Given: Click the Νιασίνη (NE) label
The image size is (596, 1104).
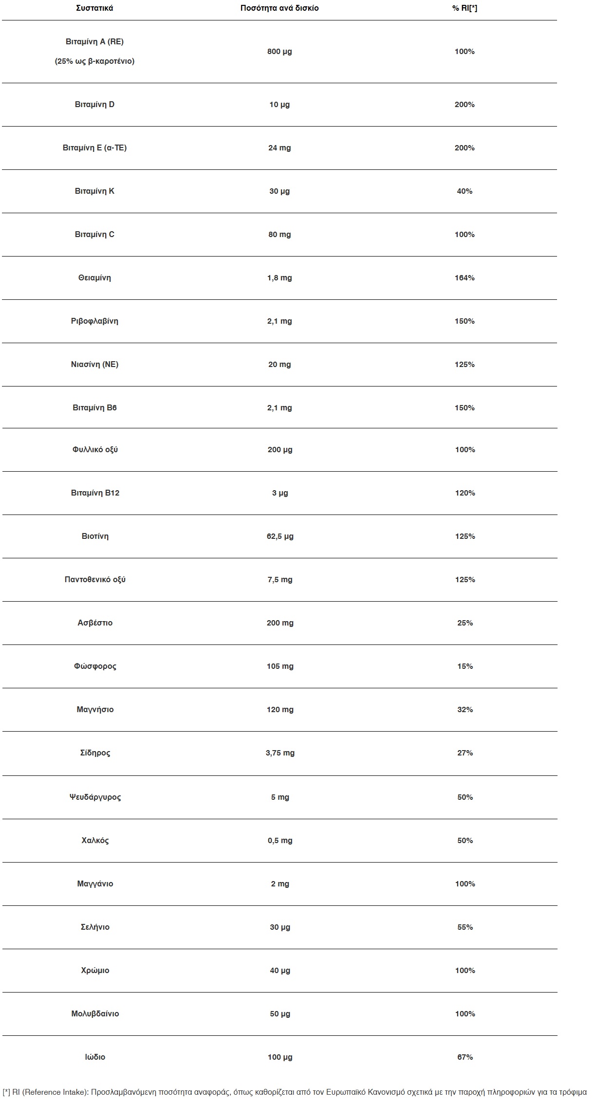Looking at the screenshot, I should pos(94,365).
